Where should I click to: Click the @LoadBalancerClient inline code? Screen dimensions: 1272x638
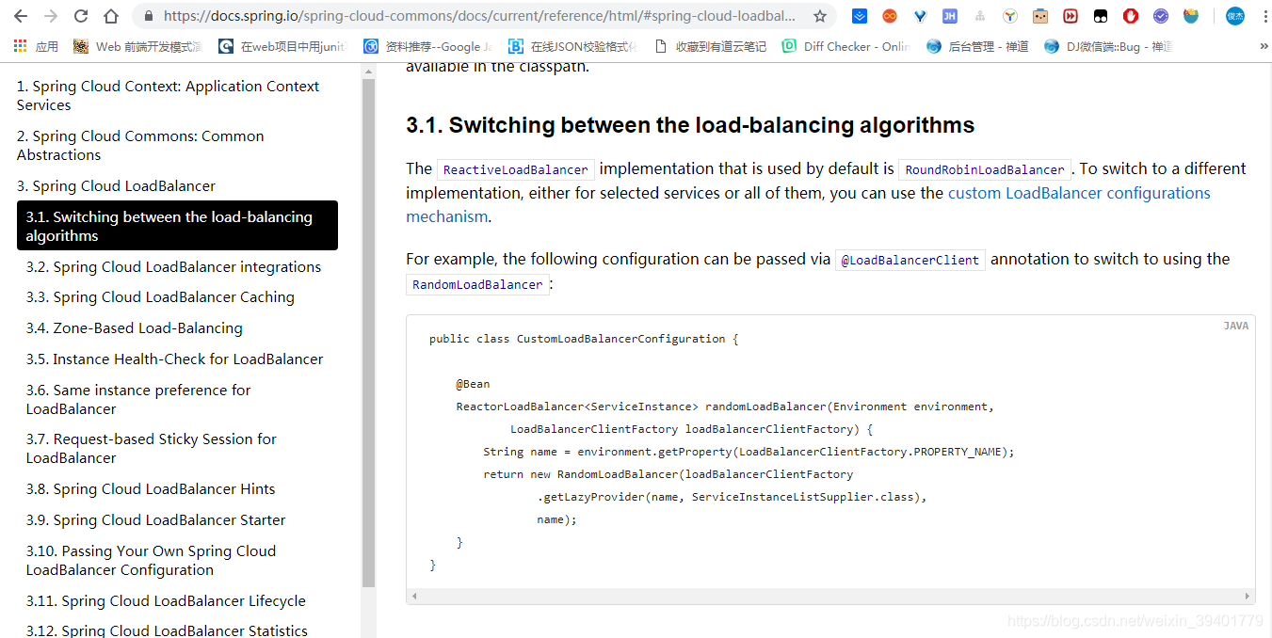[910, 260]
